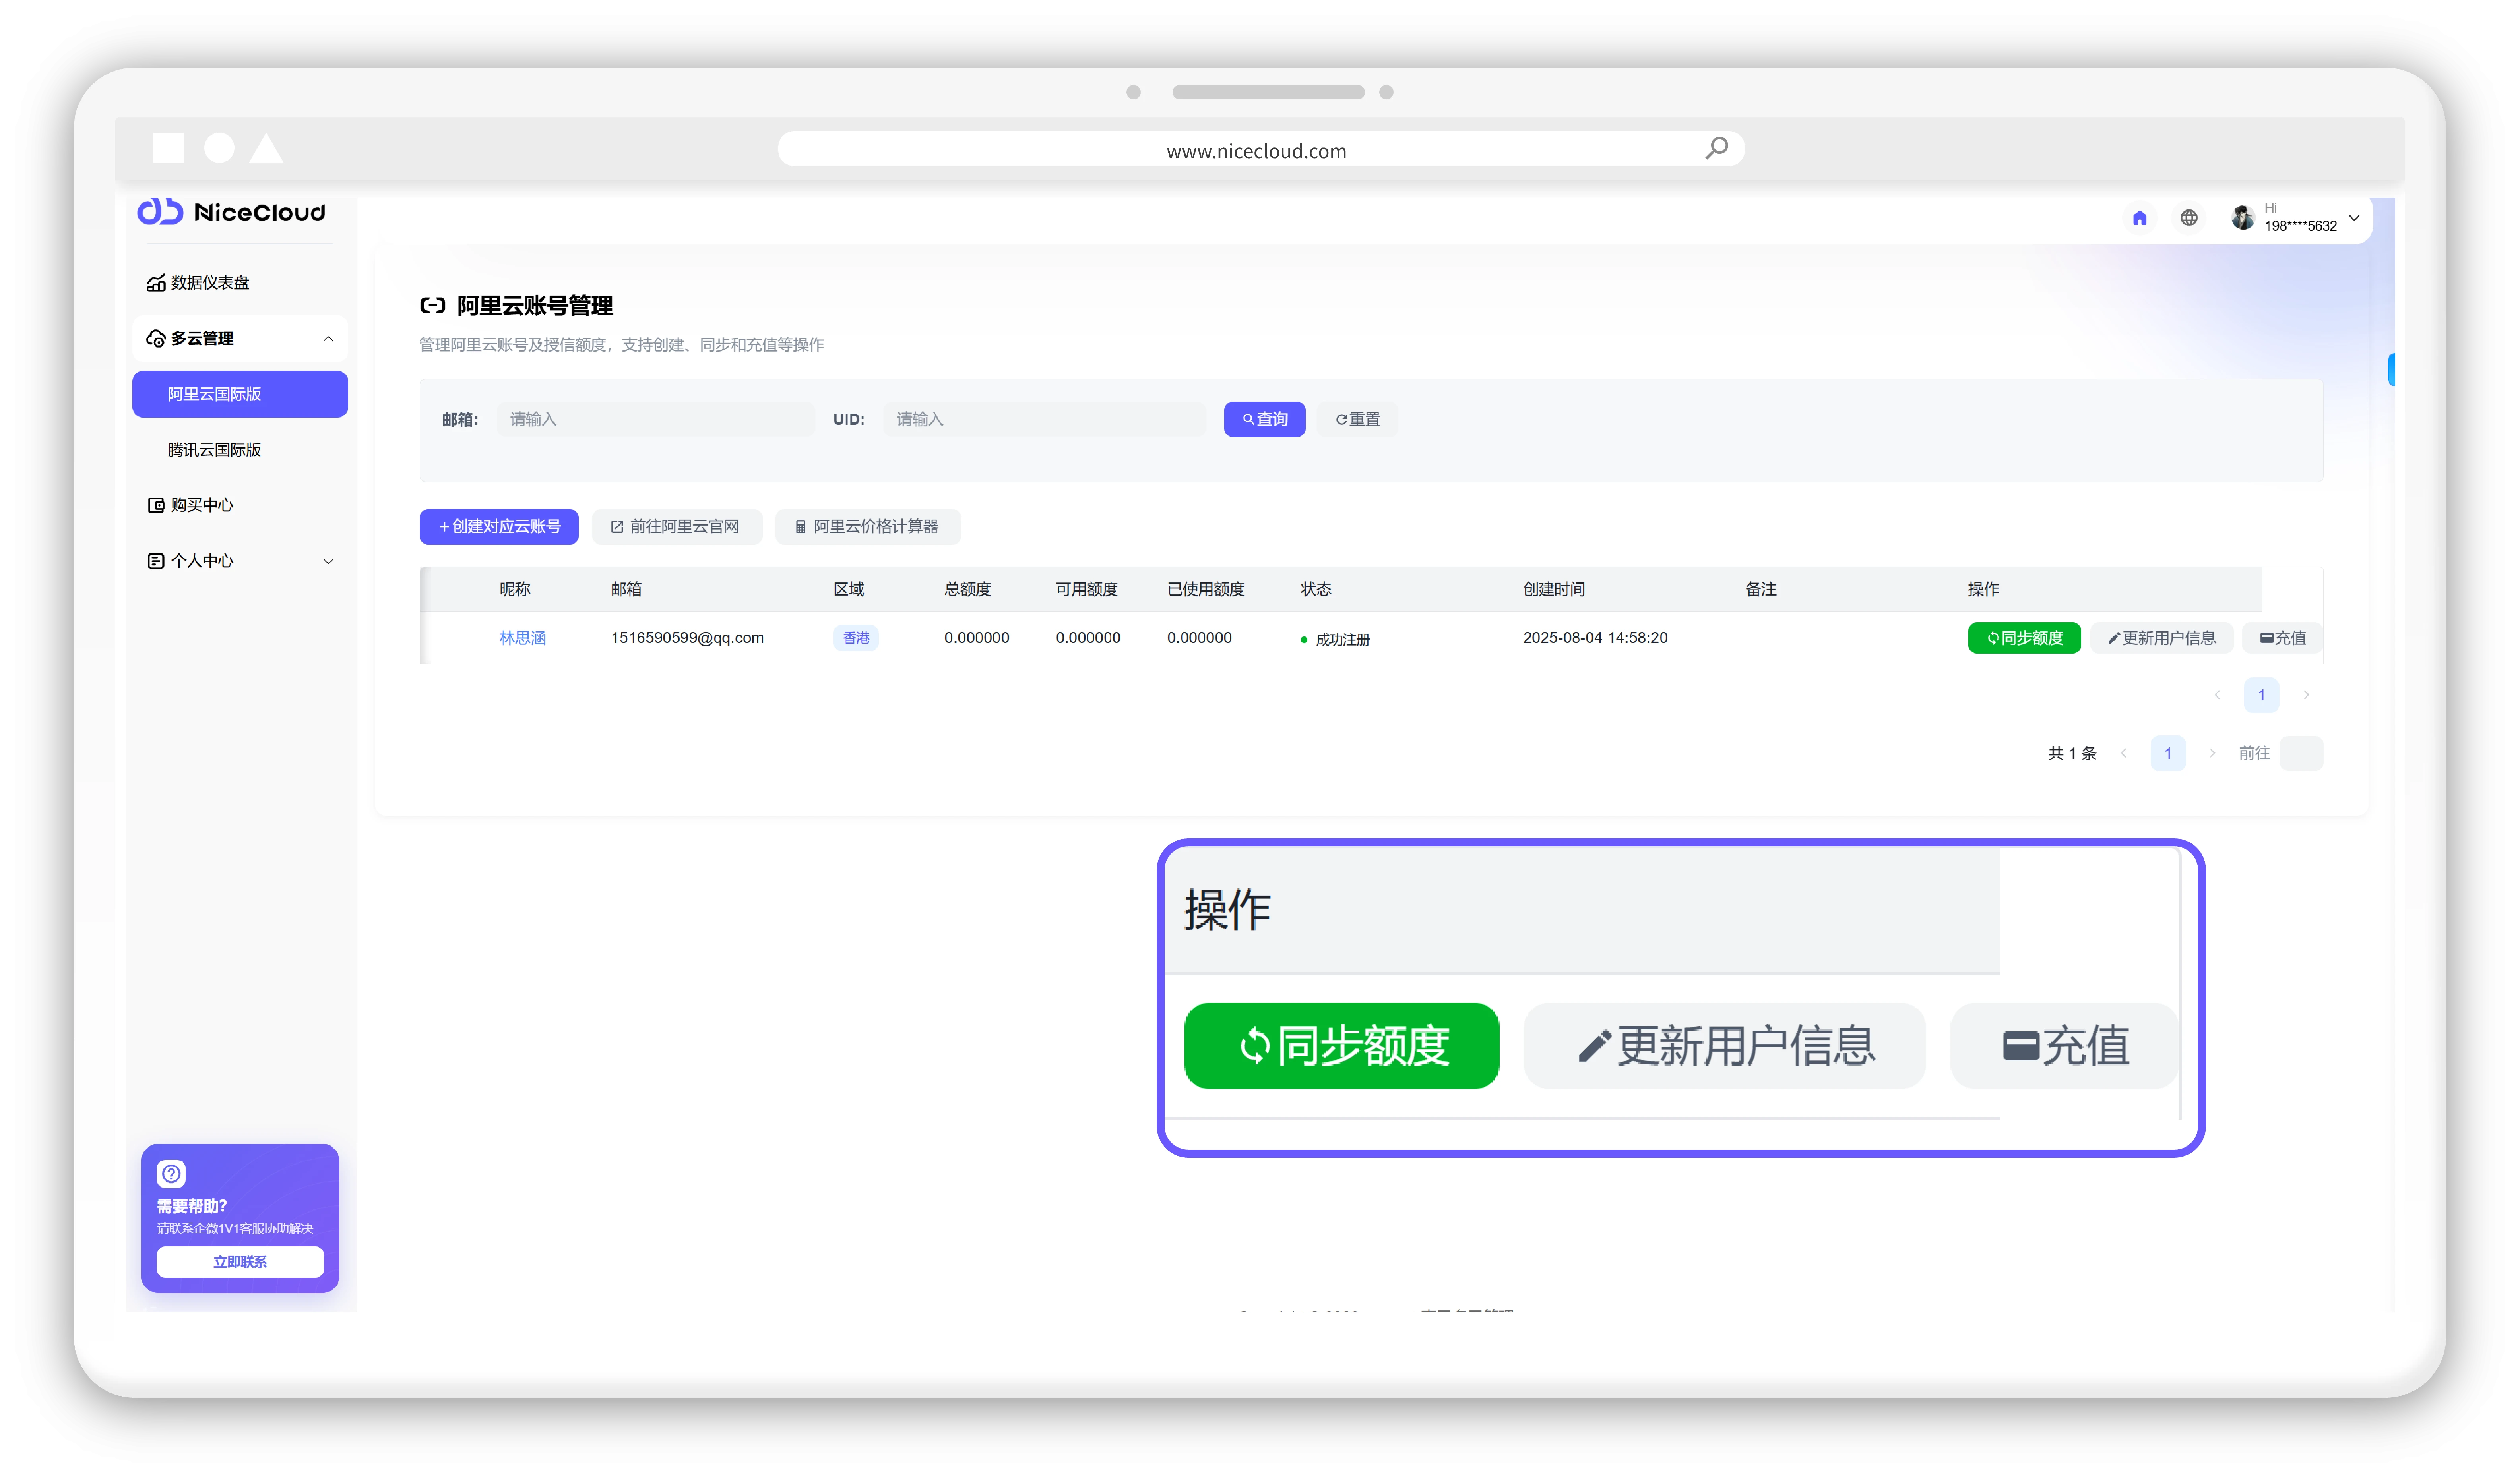Click creation time 2025-08-04 14:58:20

point(1595,638)
